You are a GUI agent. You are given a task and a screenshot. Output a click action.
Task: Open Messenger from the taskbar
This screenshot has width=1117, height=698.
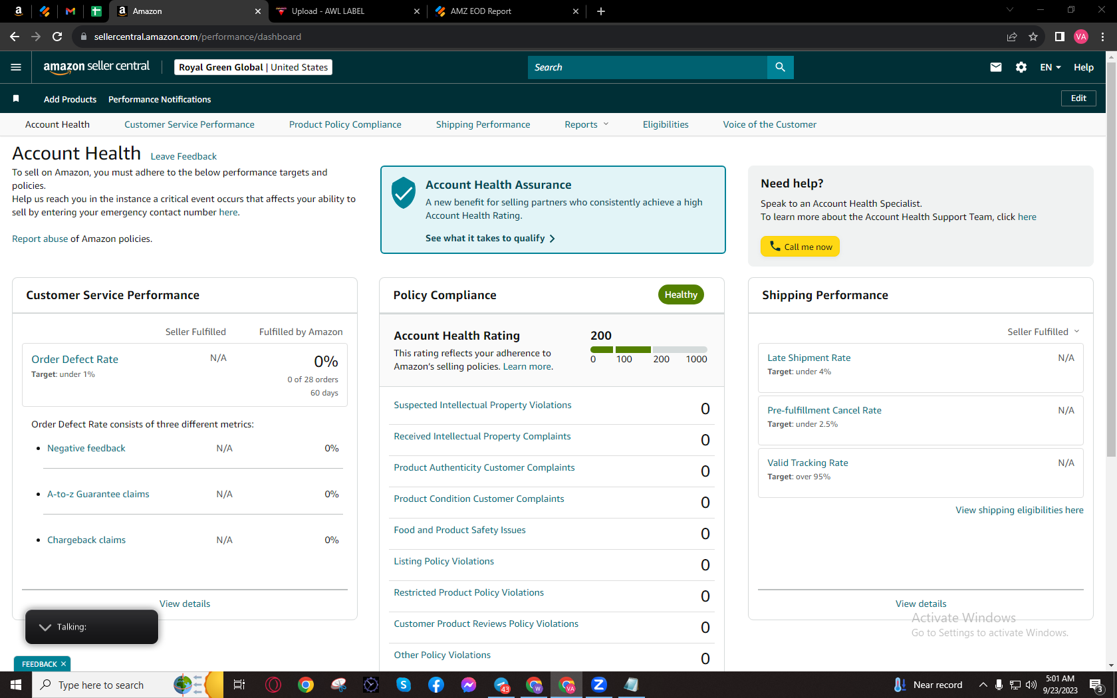tap(469, 685)
